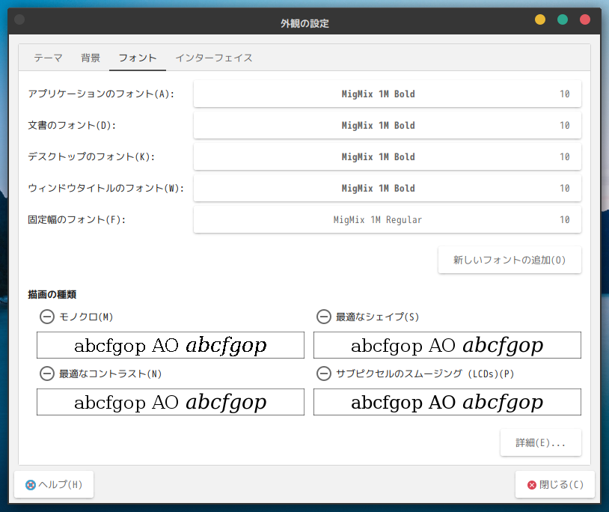Select 最適なコントラスト rendering mode
Viewport: 609px width, 512px height.
pyautogui.click(x=46, y=374)
